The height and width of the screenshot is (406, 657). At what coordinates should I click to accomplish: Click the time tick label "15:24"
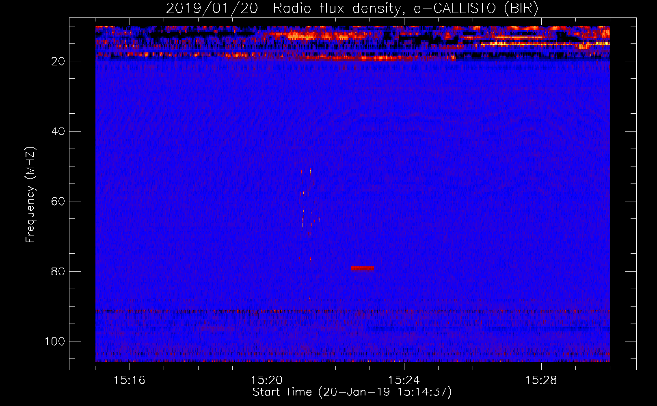click(x=404, y=380)
